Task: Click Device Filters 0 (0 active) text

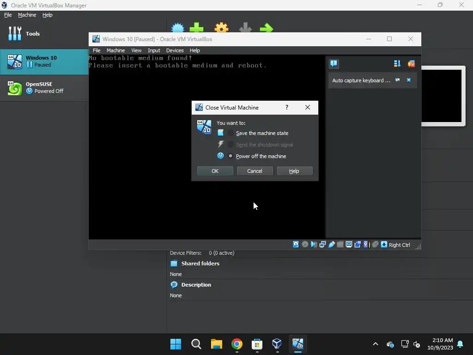Action: [x=202, y=253]
